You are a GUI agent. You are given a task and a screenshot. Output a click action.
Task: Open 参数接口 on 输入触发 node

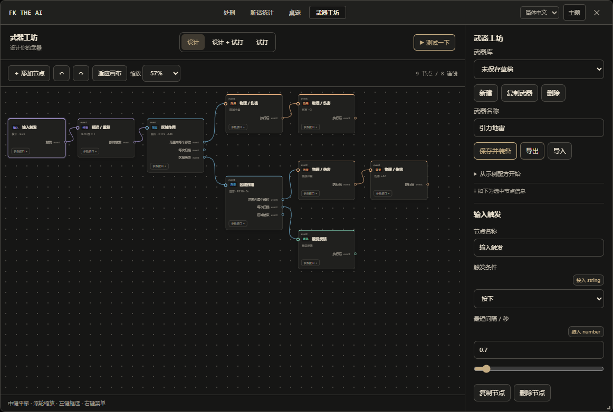point(21,151)
